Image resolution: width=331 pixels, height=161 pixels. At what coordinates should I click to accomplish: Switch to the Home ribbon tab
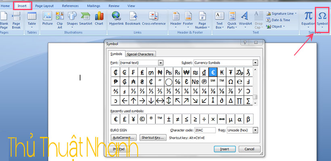click(x=5, y=6)
